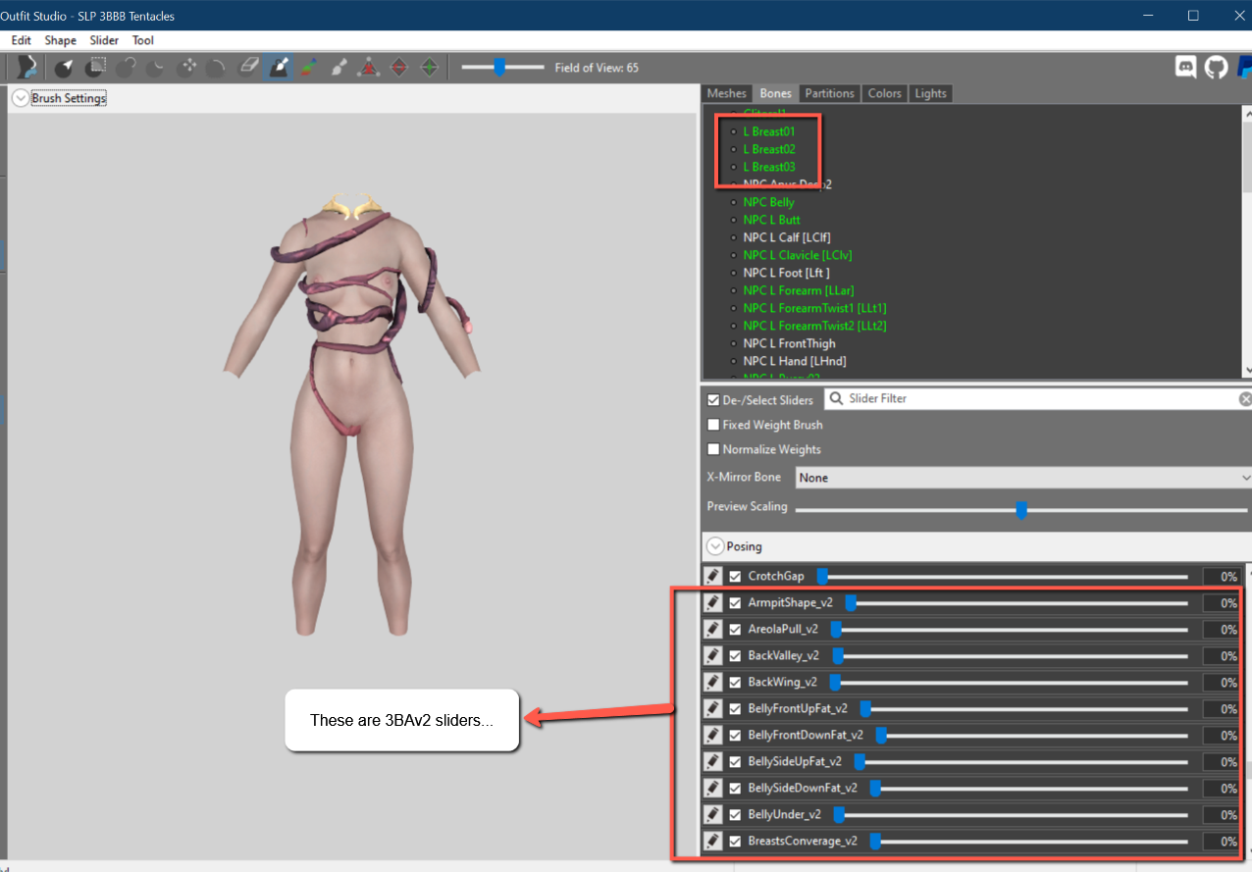
Task: Select the Collapse Vertex tool
Action: coord(368,68)
